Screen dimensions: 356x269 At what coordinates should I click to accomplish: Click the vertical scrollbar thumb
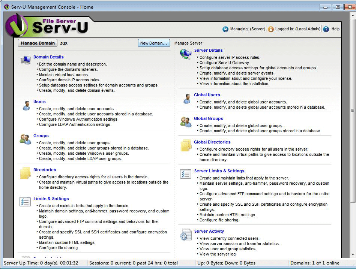(x=353, y=110)
